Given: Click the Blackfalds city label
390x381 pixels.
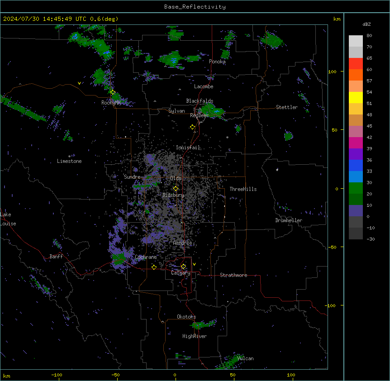Looking at the screenshot, I should pyautogui.click(x=200, y=101).
